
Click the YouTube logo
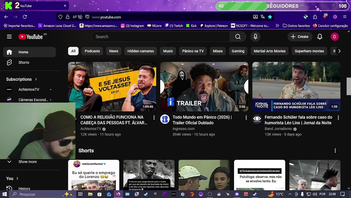point(31,37)
